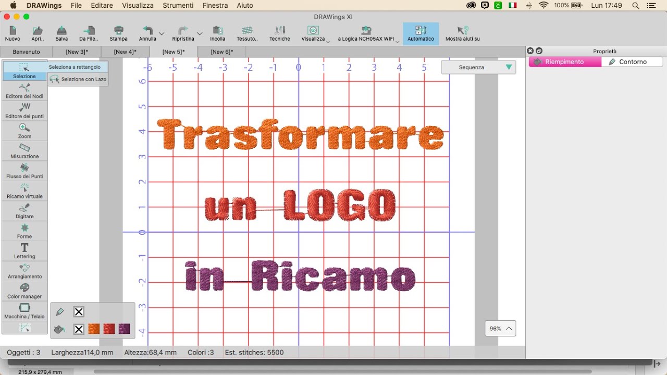The width and height of the screenshot is (667, 375).
Task: Open Spotlight search in menu bar
Action: (636, 5)
